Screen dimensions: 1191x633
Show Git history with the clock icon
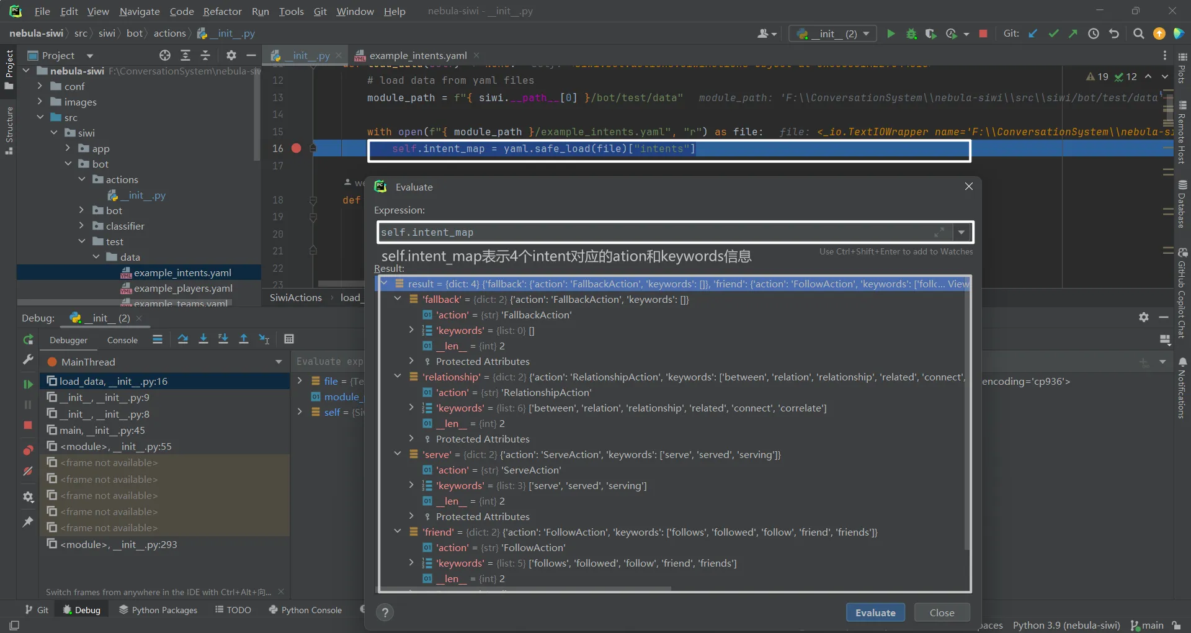pos(1094,34)
